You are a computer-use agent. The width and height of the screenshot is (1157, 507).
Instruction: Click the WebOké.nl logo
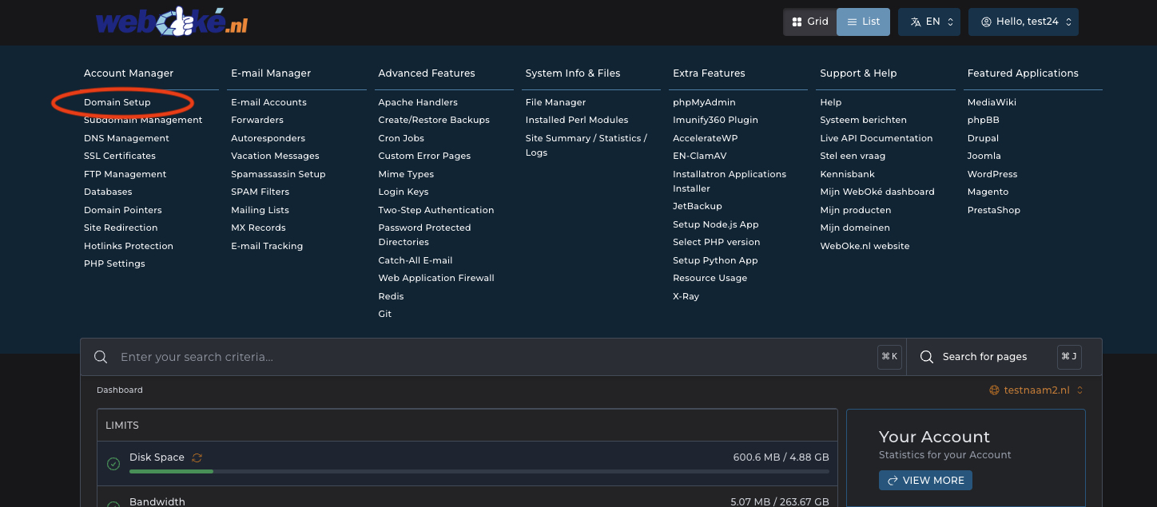coord(171,22)
